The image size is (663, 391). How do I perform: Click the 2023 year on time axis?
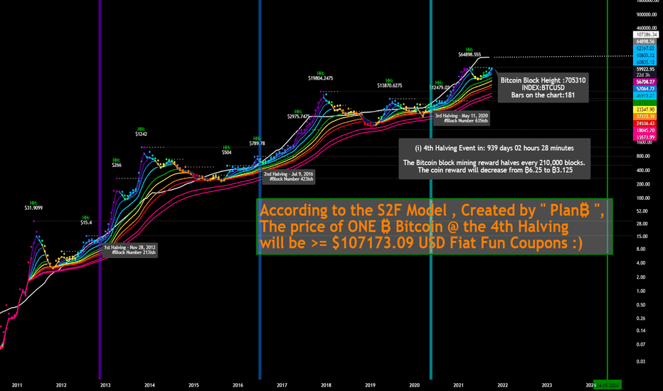(547, 385)
